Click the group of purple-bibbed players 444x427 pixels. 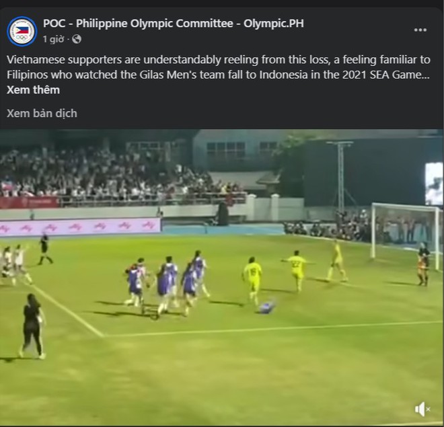tap(167, 283)
